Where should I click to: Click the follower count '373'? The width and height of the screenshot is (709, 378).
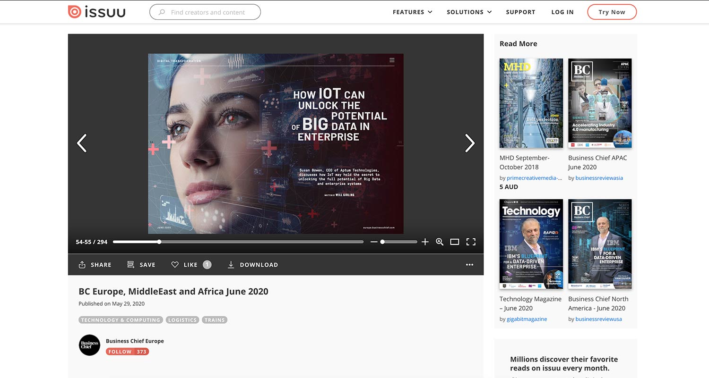click(x=141, y=352)
